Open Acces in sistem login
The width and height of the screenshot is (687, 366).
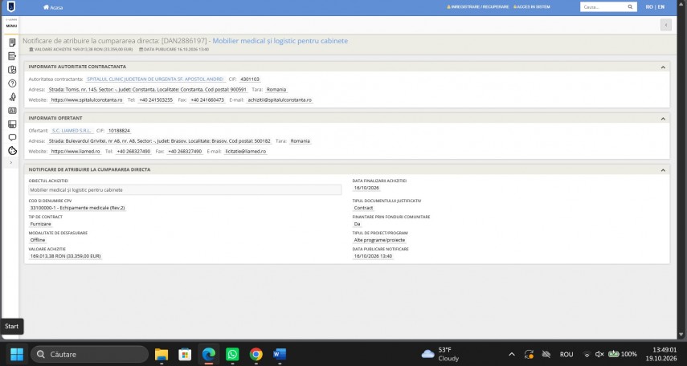[x=531, y=7]
